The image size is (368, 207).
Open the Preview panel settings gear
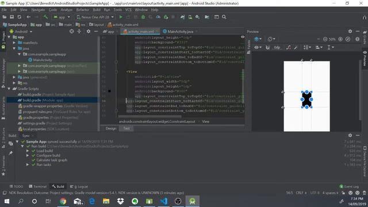pyautogui.click(x=350, y=31)
